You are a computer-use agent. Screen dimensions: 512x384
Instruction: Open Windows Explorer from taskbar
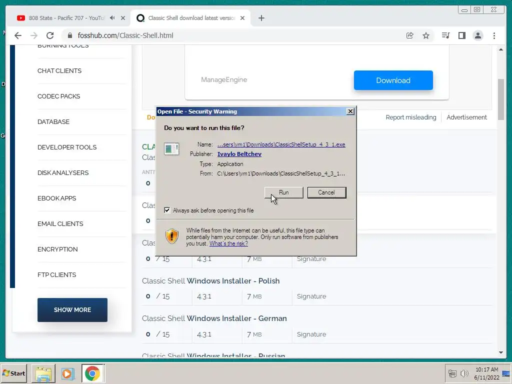click(x=43, y=373)
